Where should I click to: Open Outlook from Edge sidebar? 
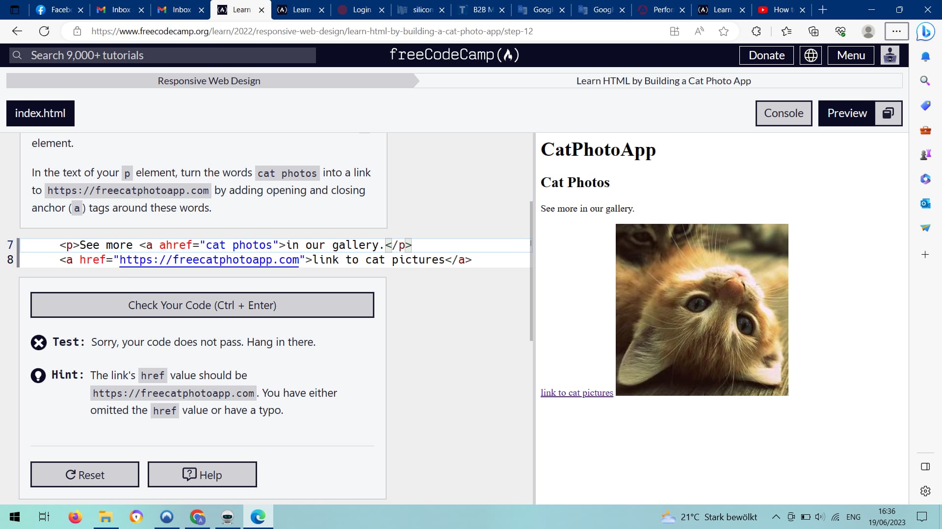coord(925,203)
